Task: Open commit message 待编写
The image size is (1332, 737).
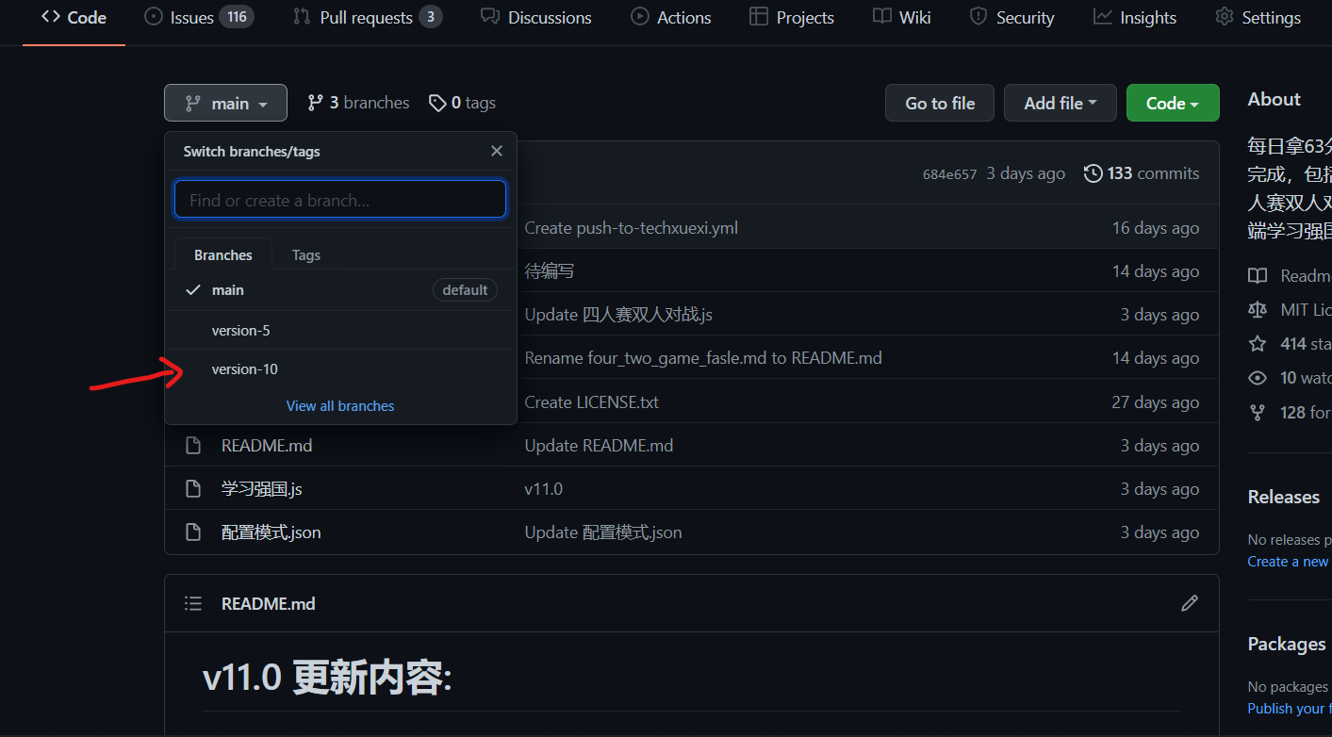Action: [x=549, y=271]
